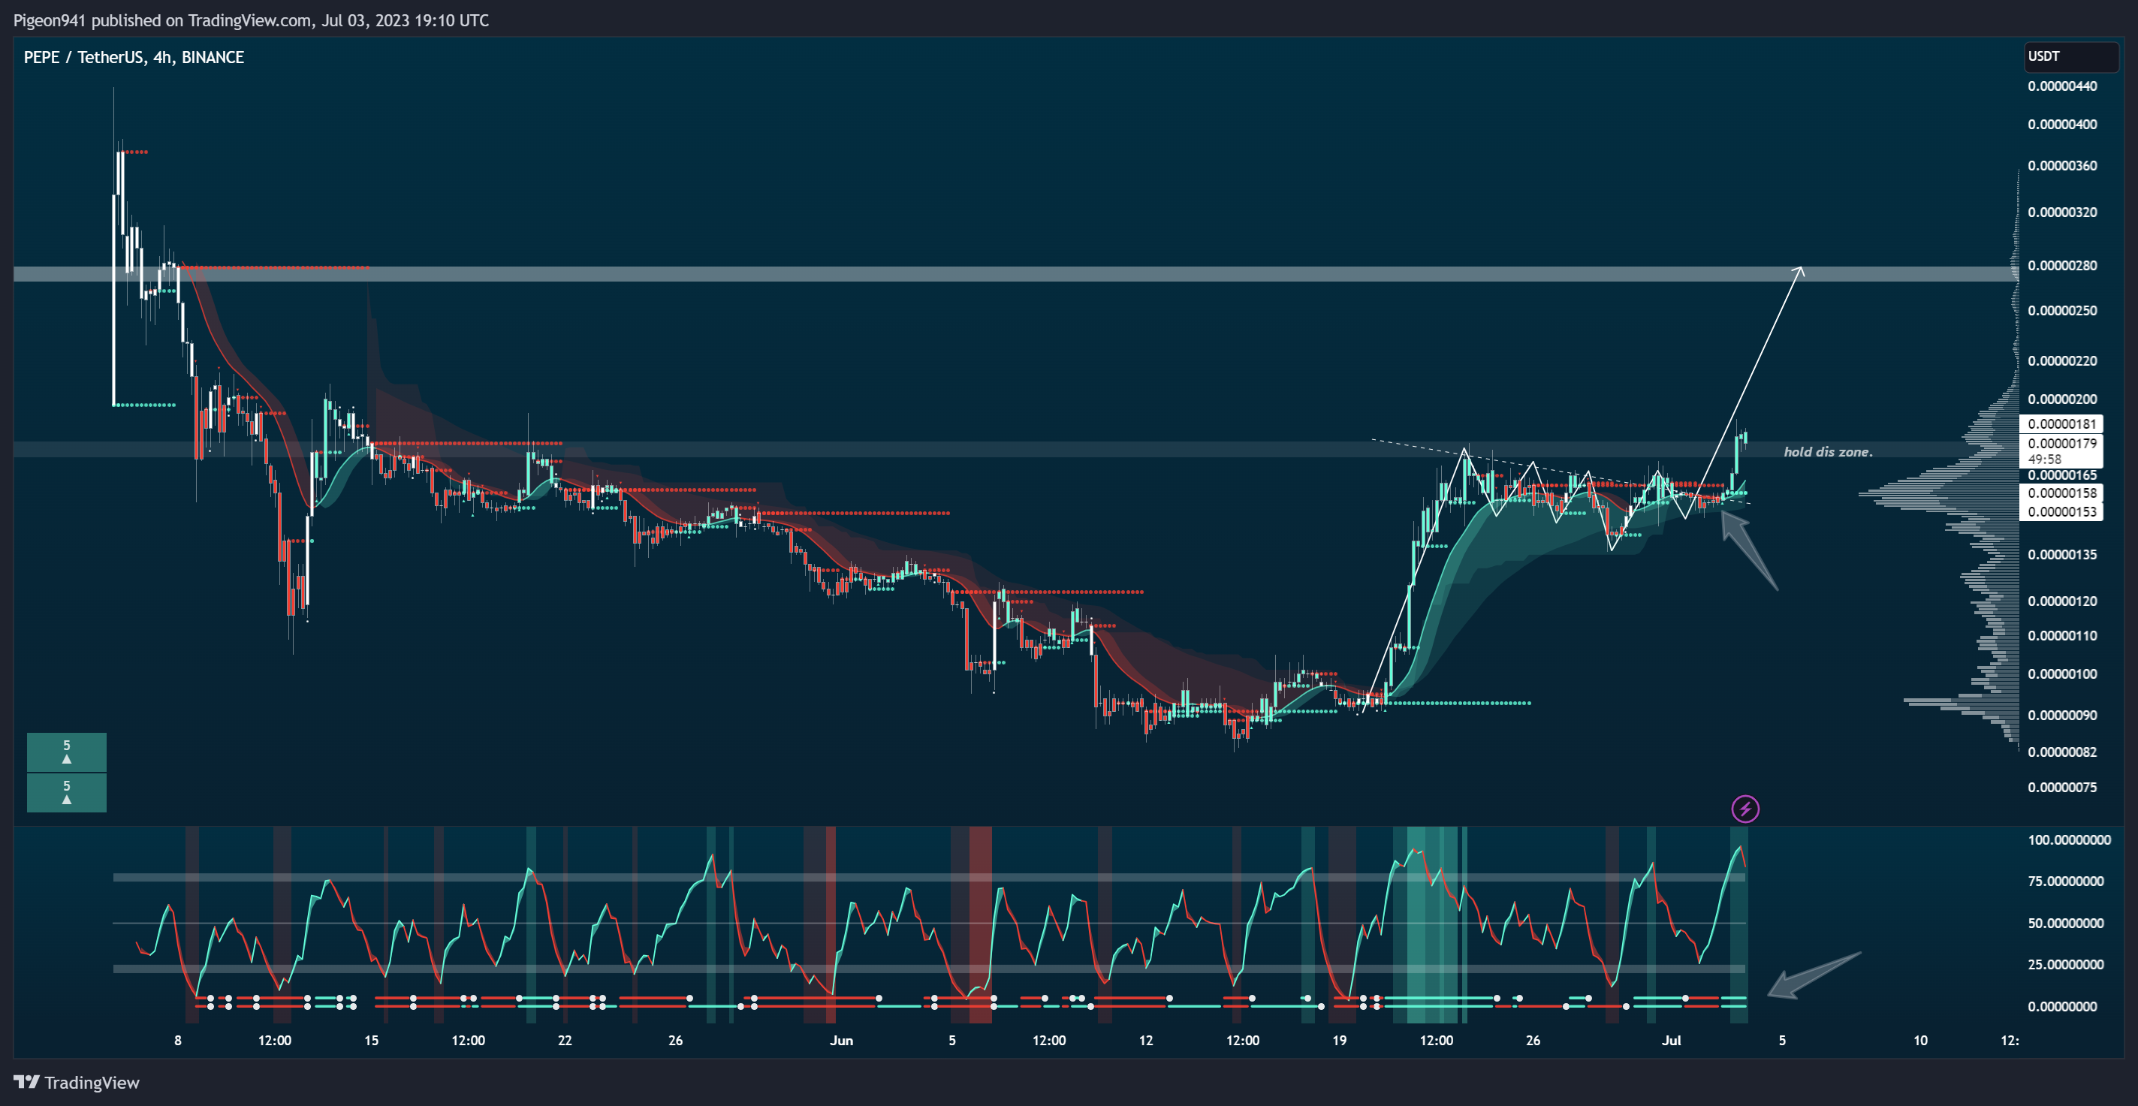
Task: Click the 0.00000082 price axis value
Action: coord(2061,752)
